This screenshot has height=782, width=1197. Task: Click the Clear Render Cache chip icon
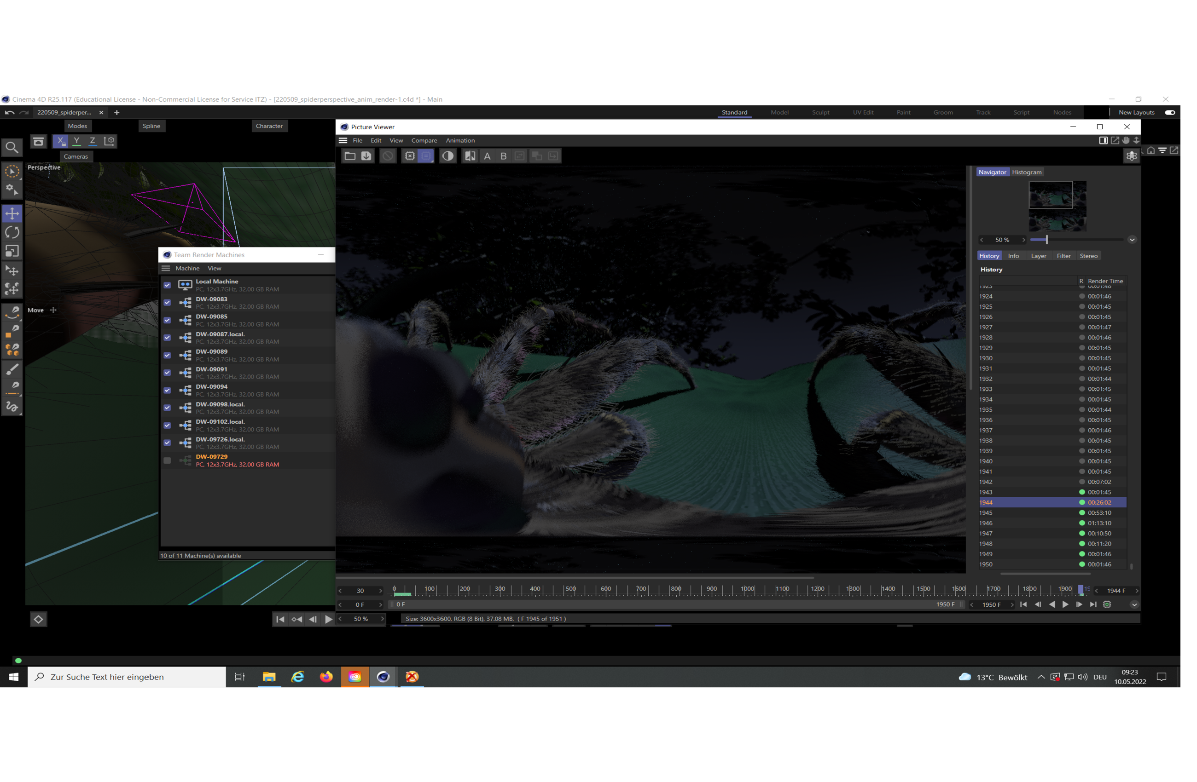coord(410,156)
